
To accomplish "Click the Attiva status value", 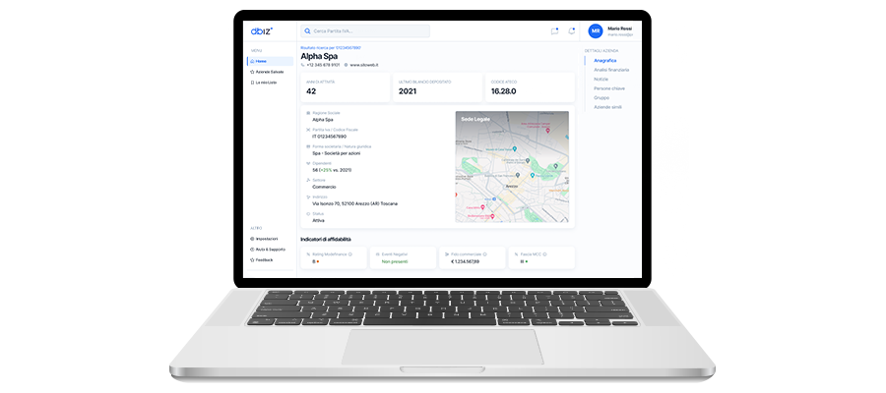I will tap(319, 220).
